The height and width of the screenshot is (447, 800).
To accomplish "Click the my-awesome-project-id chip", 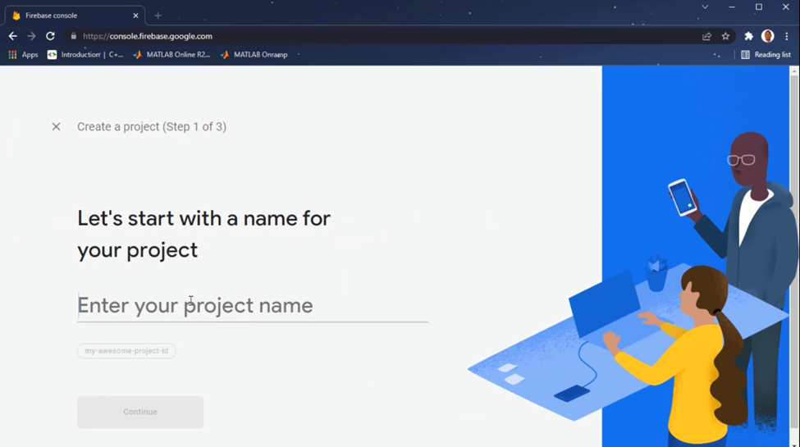I will tap(126, 350).
